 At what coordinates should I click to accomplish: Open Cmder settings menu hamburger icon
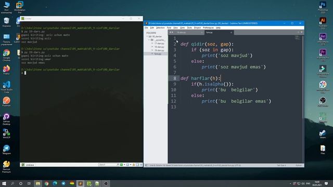141,165
